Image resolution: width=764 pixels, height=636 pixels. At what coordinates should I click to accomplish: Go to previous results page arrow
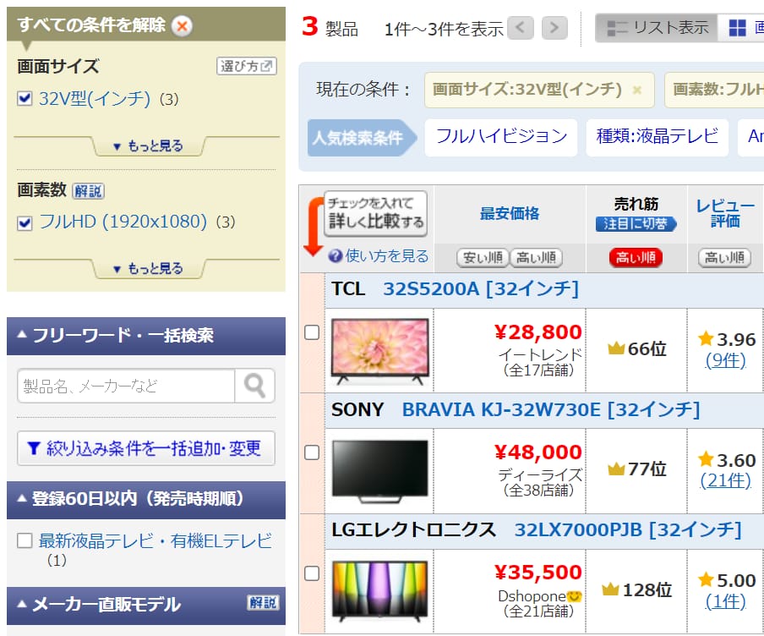(x=521, y=29)
